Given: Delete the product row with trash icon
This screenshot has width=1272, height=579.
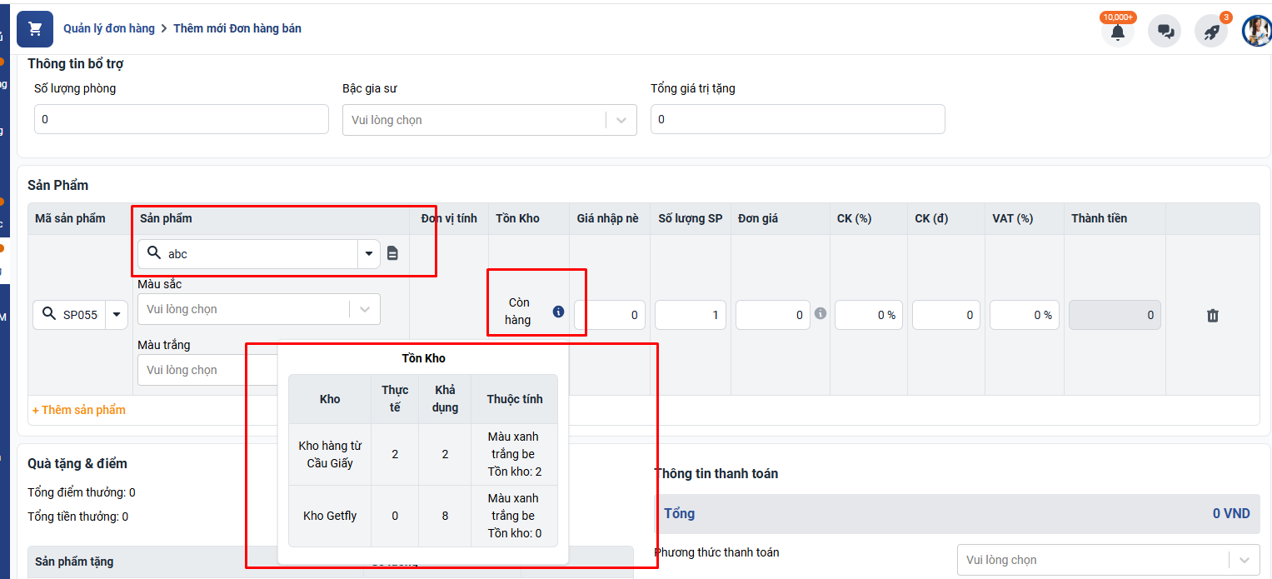Looking at the screenshot, I should tap(1213, 315).
